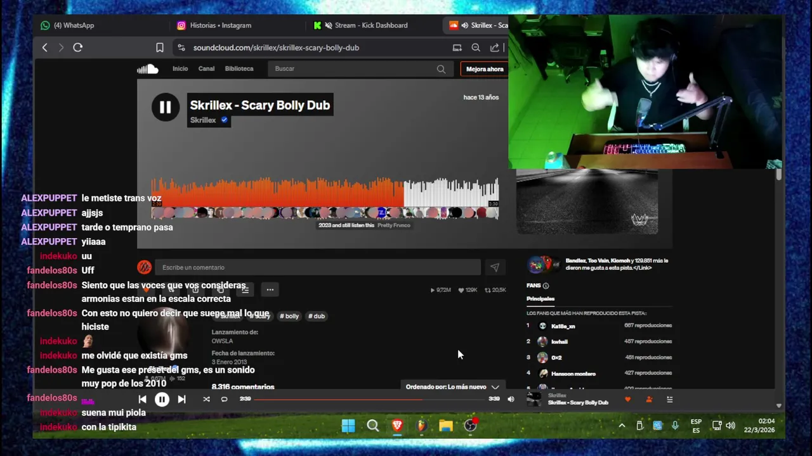
Task: Toggle follow artist icon in bottom player
Action: (x=649, y=400)
